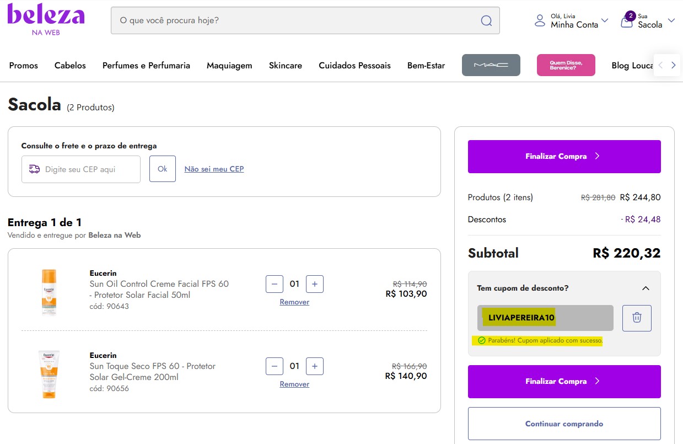Click product code 'cód: 90643'
The width and height of the screenshot is (683, 444).
[109, 306]
